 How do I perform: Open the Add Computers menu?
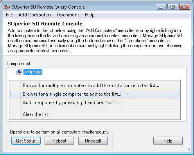click(35, 15)
